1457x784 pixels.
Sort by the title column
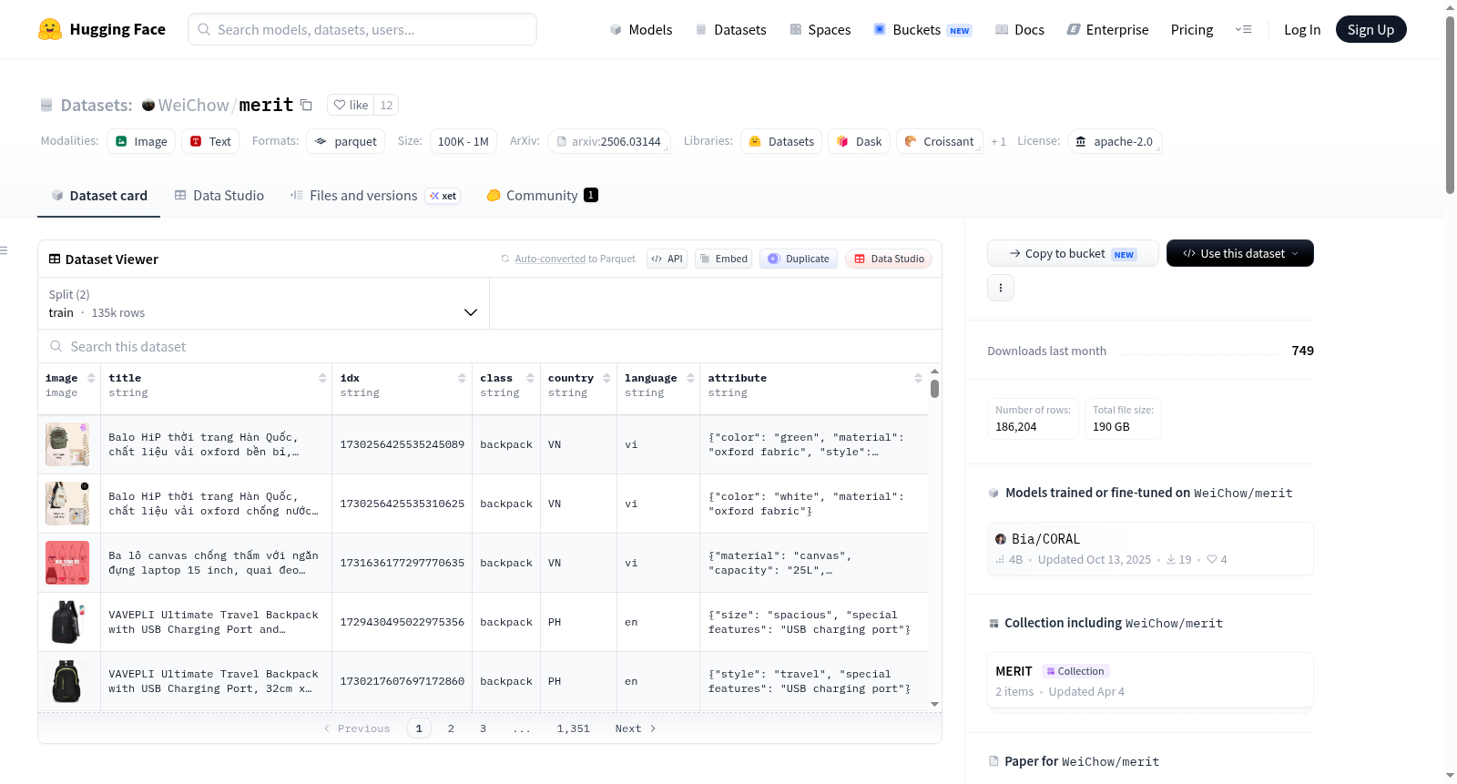point(322,378)
